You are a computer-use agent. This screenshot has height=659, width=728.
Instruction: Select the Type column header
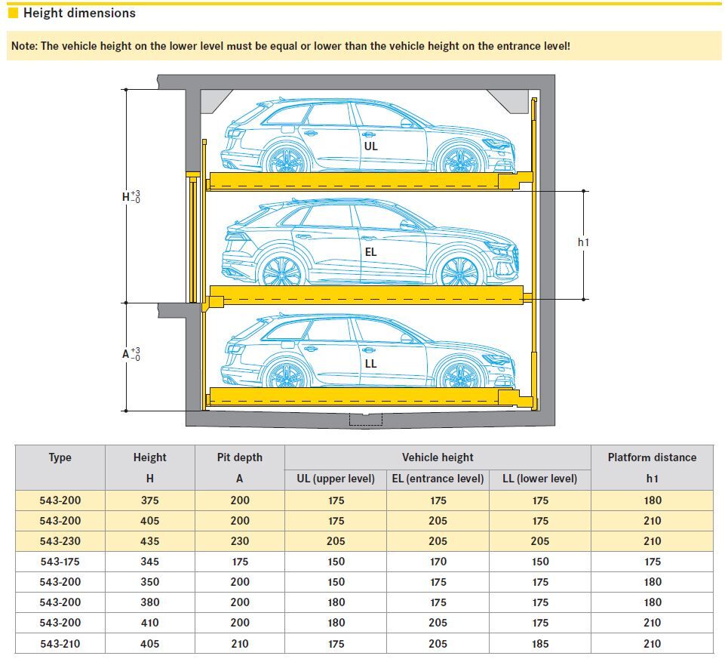coord(60,457)
